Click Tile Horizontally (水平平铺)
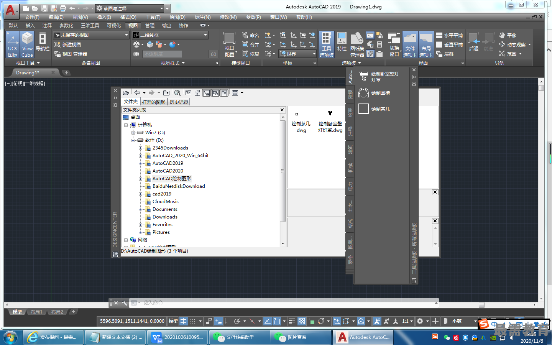Viewport: 552px width, 345px height. pyautogui.click(x=449, y=35)
